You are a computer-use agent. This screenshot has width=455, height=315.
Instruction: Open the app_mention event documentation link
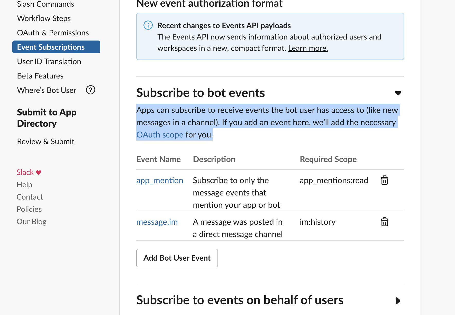[160, 180]
